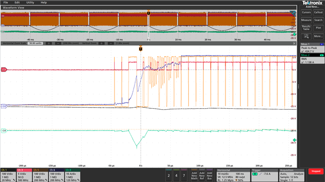
Task: Turn on channel 7 button
Action: click(184, 175)
